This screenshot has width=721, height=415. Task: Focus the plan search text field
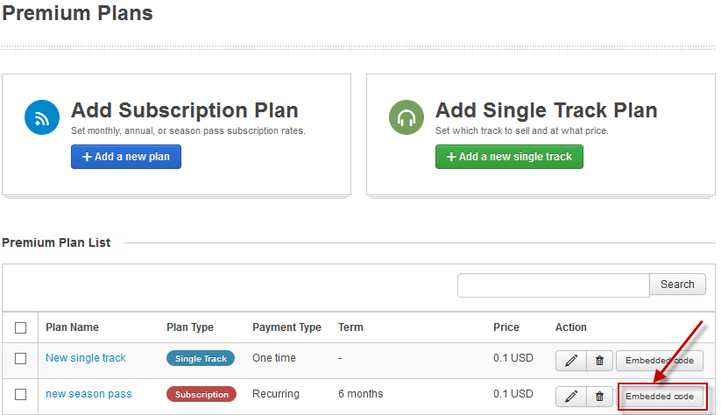tap(554, 285)
